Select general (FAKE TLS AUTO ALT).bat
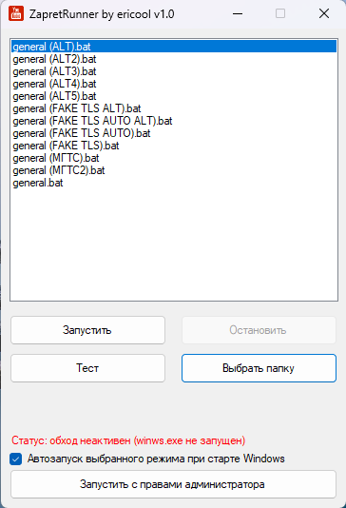Screen dimensions: 346x508 pyautogui.click(x=174, y=121)
